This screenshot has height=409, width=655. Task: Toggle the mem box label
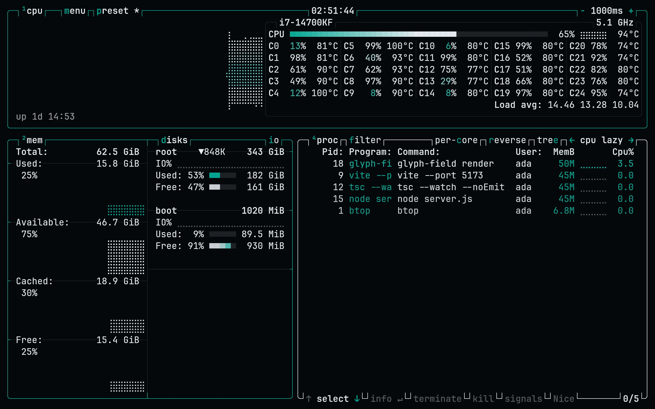(32, 140)
